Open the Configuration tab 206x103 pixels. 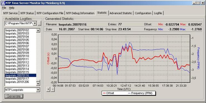[x=143, y=13]
